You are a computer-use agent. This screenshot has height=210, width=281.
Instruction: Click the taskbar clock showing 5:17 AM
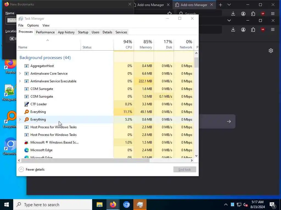257,205
